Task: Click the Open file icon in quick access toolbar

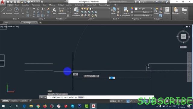Action: (x=11, y=2)
